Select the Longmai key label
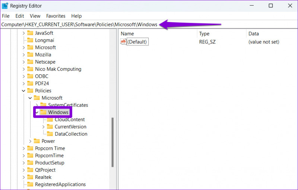Image resolution: width=298 pixels, height=190 pixels. (45, 41)
